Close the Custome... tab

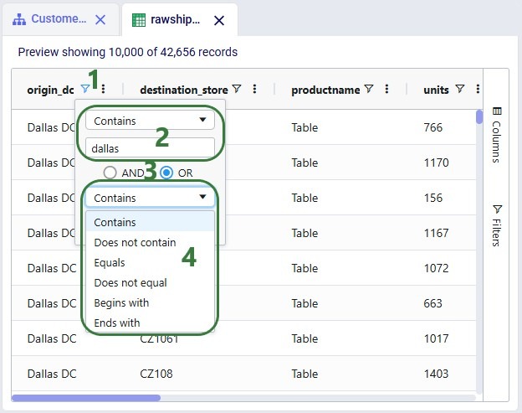click(100, 19)
